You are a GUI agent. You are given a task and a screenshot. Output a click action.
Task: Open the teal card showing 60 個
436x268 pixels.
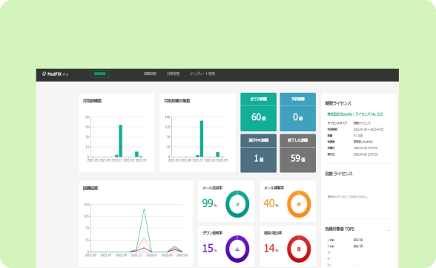(258, 112)
